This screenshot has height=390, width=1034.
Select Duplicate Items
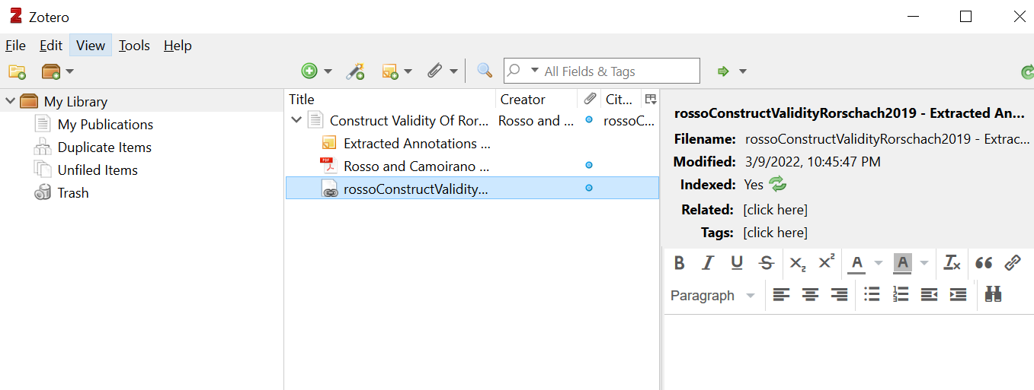[x=104, y=147]
